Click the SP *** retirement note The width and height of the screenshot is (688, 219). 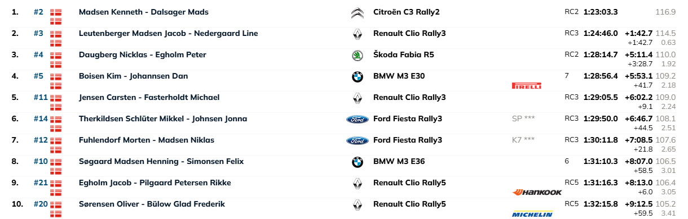[x=523, y=119]
